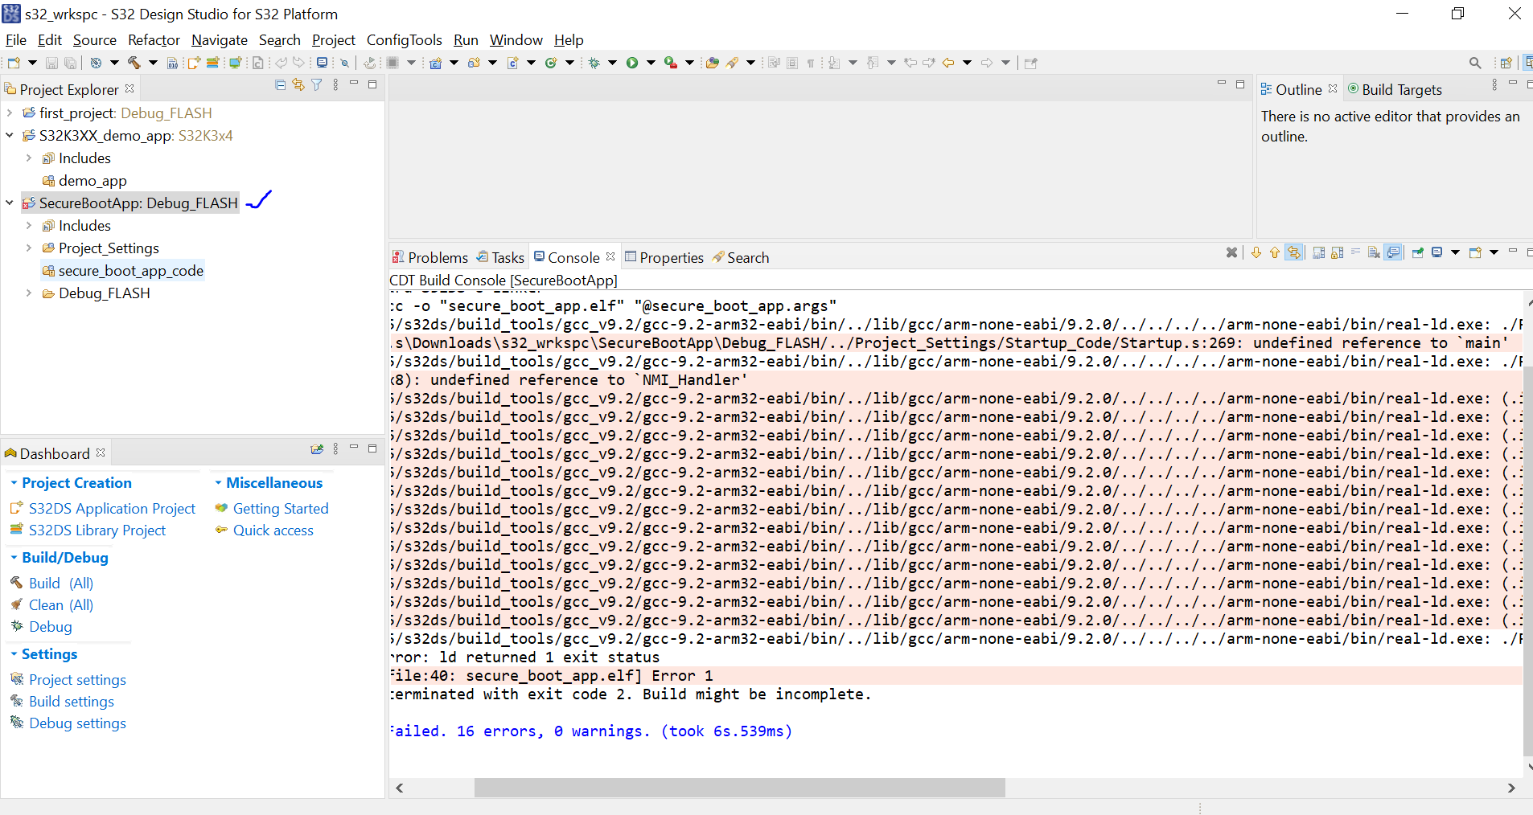Run the application with the green play icon
The width and height of the screenshot is (1533, 815).
click(x=632, y=62)
